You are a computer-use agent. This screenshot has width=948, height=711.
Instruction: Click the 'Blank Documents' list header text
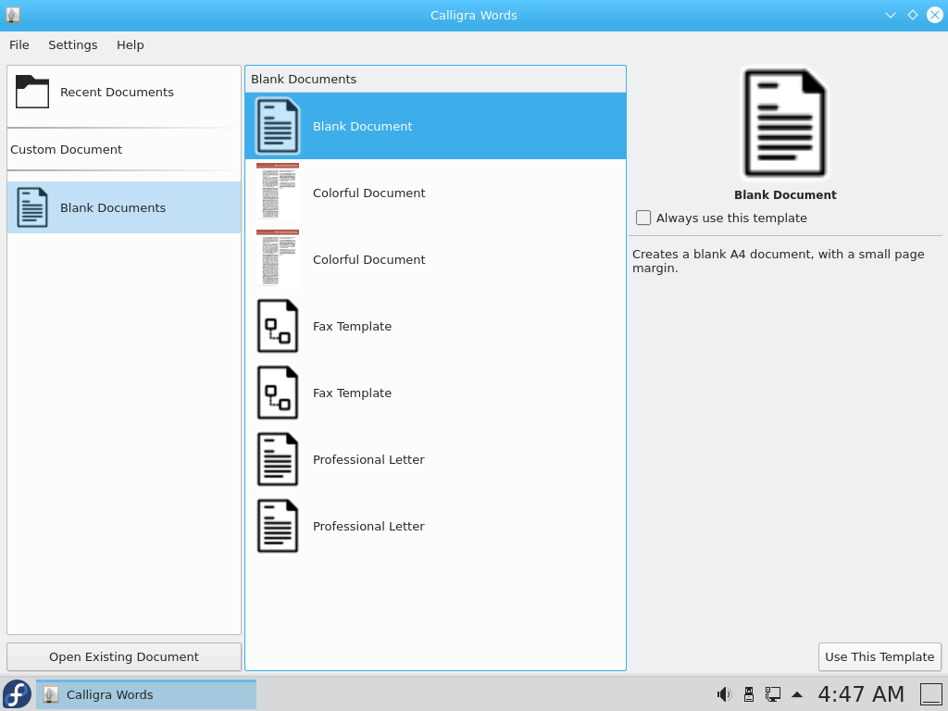(x=304, y=80)
